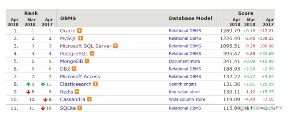
Task: Select the score 119.09
Action: coord(232,99)
